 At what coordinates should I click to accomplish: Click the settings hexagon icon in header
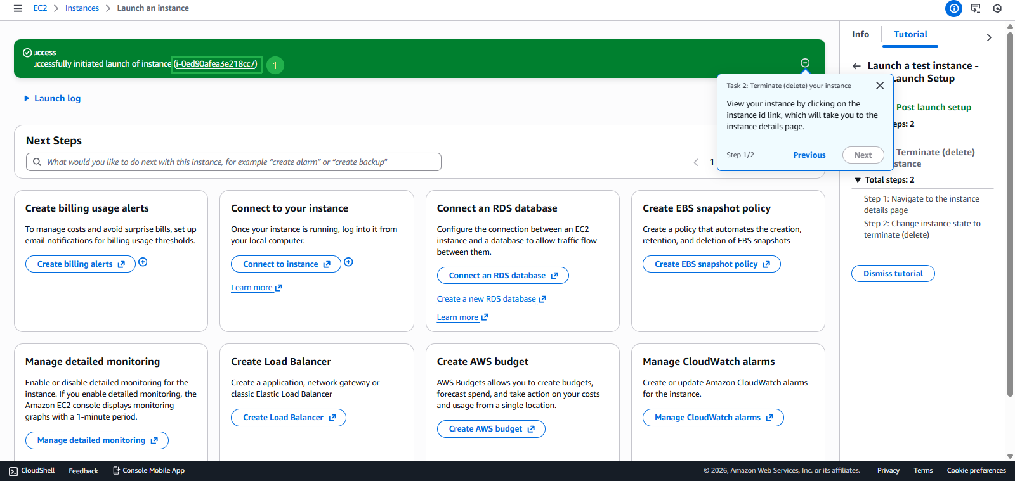pyautogui.click(x=997, y=8)
